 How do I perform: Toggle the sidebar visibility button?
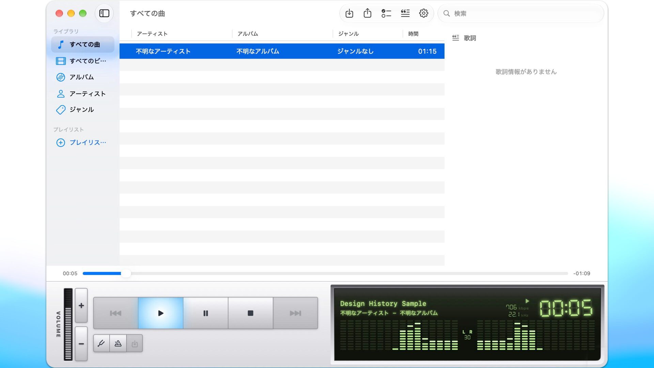click(104, 13)
